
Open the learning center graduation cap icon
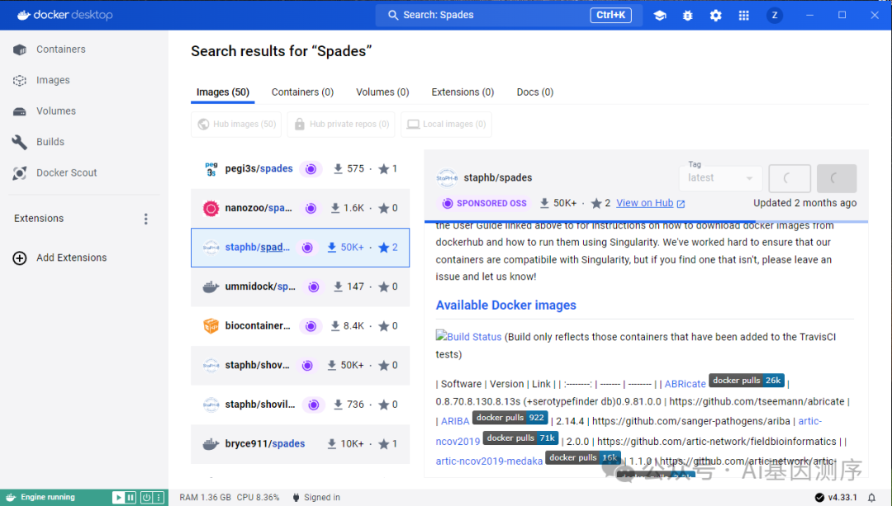coord(660,15)
